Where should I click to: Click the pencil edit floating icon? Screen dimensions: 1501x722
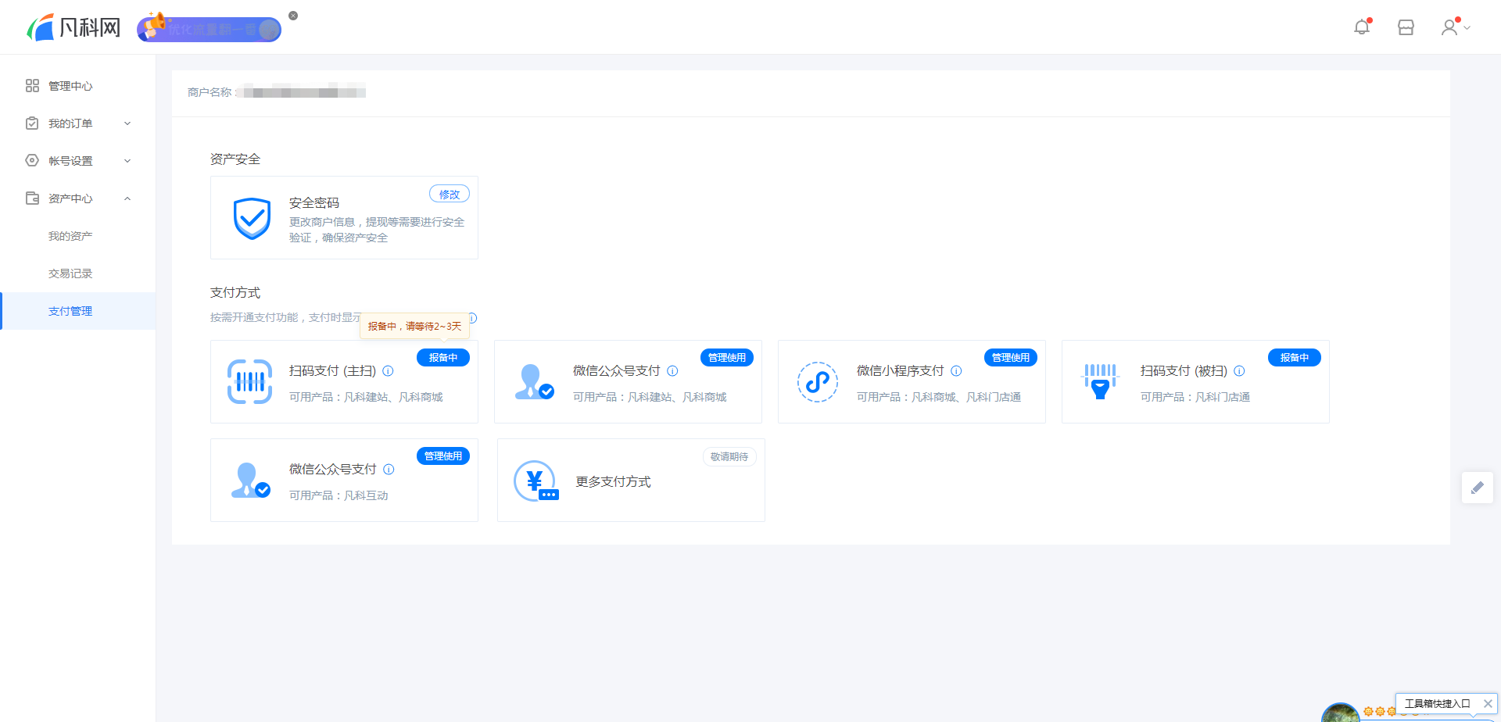click(x=1477, y=488)
